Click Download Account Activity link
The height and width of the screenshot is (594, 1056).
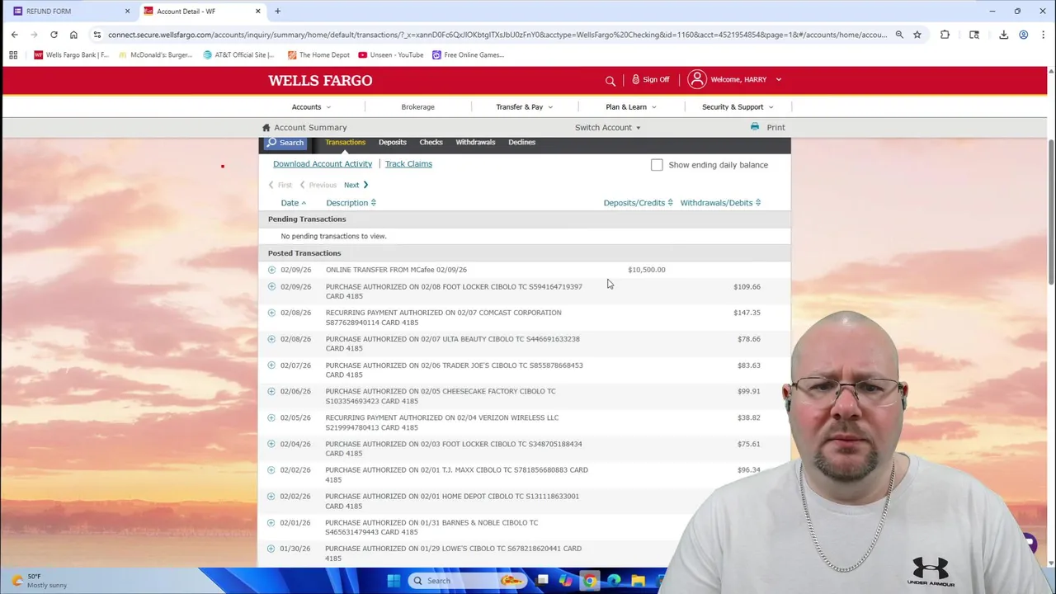coord(323,164)
